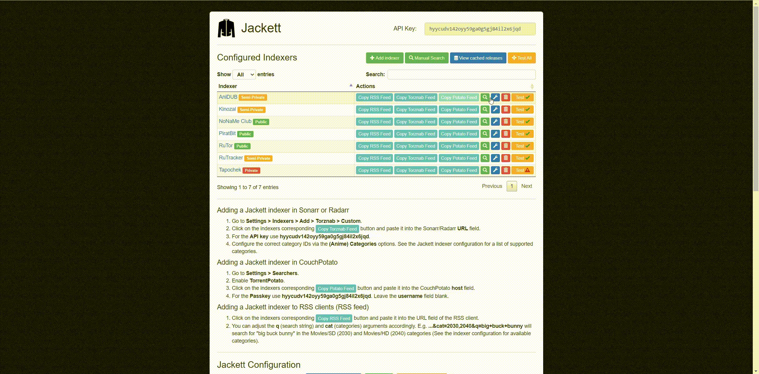Go to pagination page 1
This screenshot has width=759, height=374.
click(x=511, y=186)
